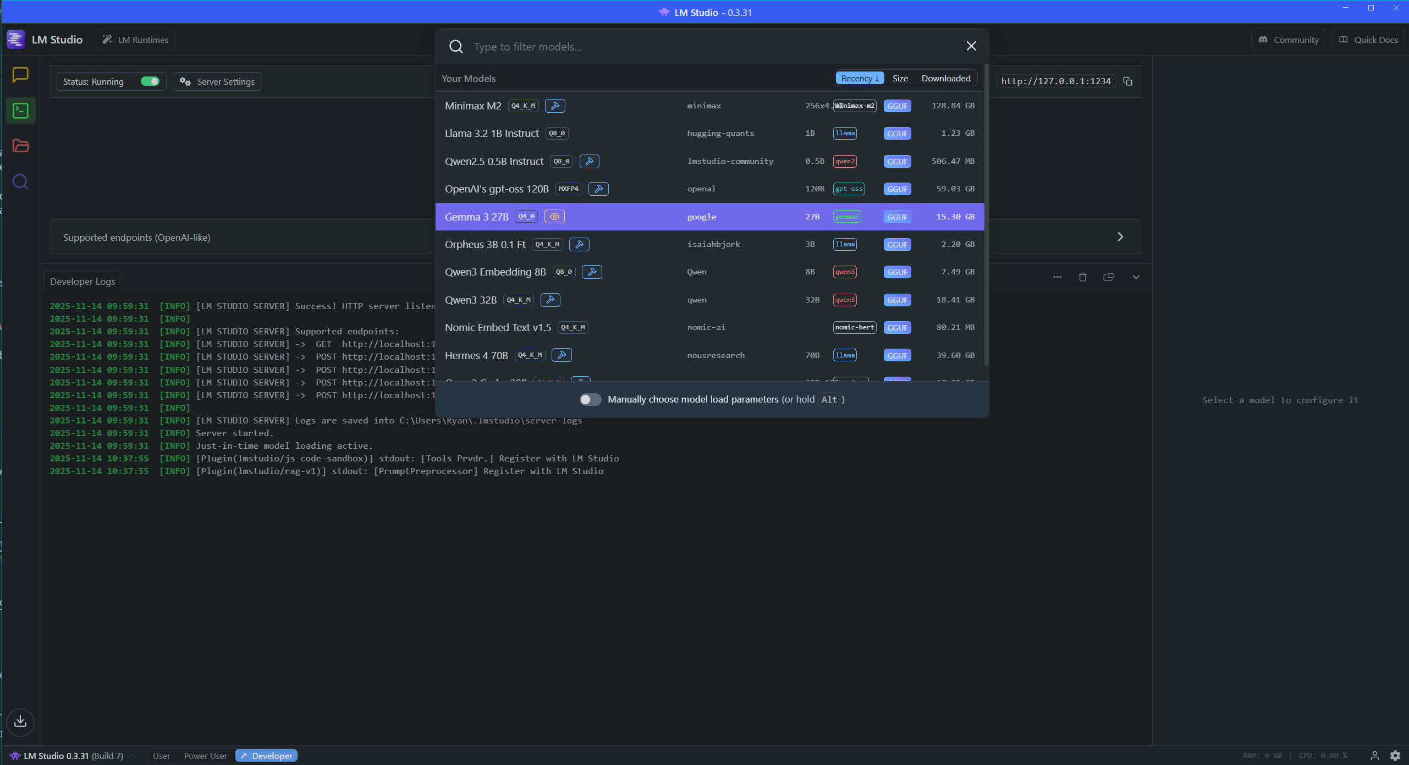Enable manually choose model load parameters
The width and height of the screenshot is (1409, 765).
pyautogui.click(x=590, y=399)
